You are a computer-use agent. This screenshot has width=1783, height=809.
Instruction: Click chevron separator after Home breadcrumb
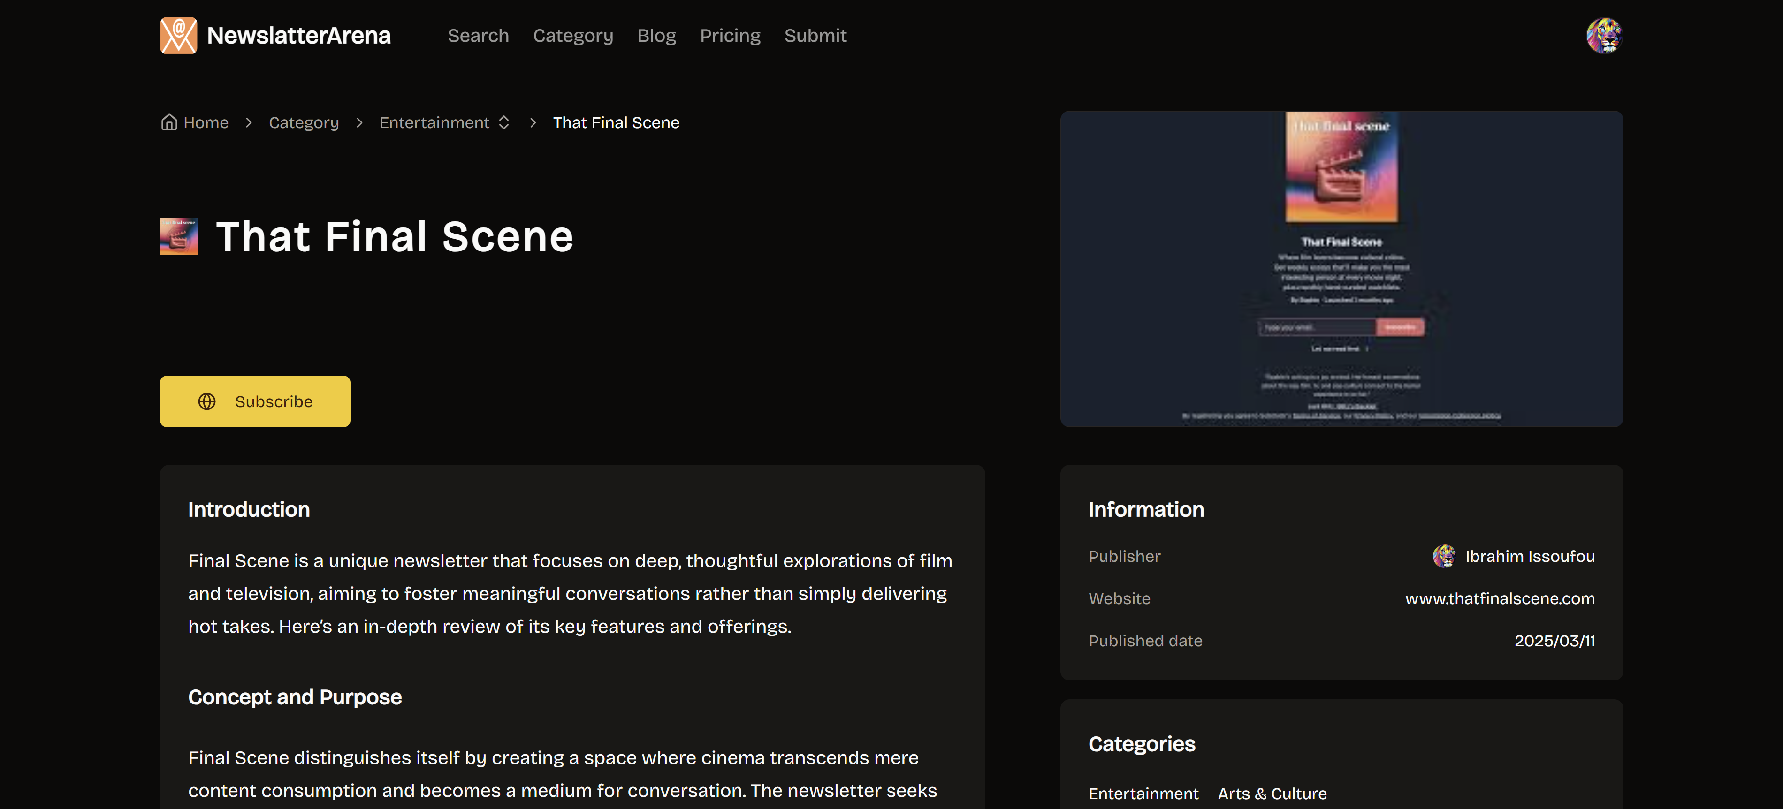249,122
